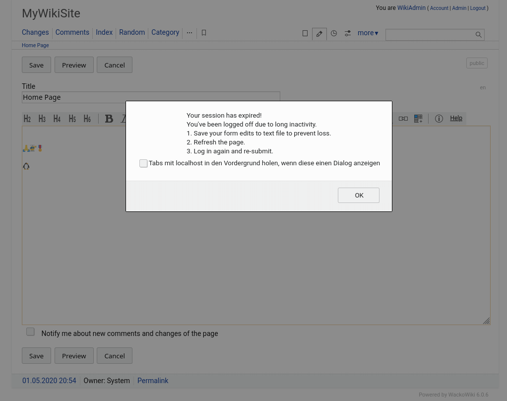
Task: Click the H2 heading toolbar icon
Action: (27, 119)
